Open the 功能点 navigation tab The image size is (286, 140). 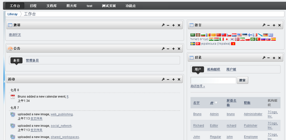tap(130, 6)
